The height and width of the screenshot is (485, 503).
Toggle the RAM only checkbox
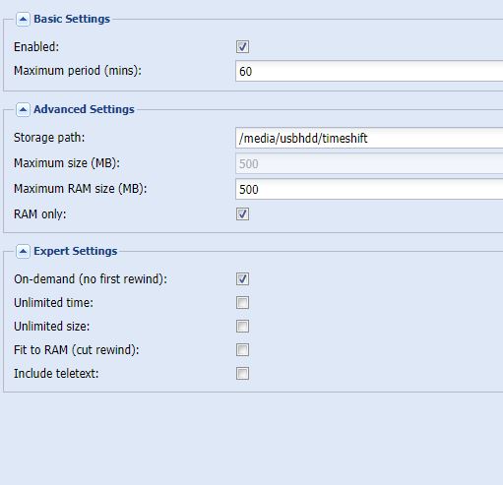point(242,214)
